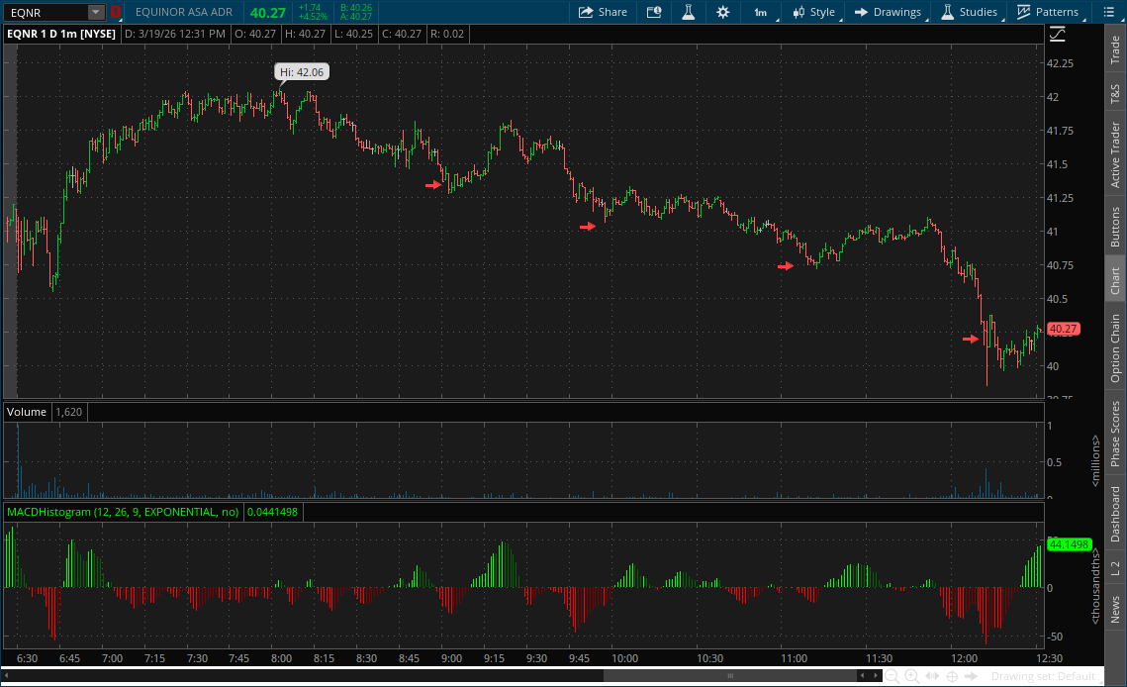Click the L: 40.25 low value
1127x687 pixels.
pos(353,34)
